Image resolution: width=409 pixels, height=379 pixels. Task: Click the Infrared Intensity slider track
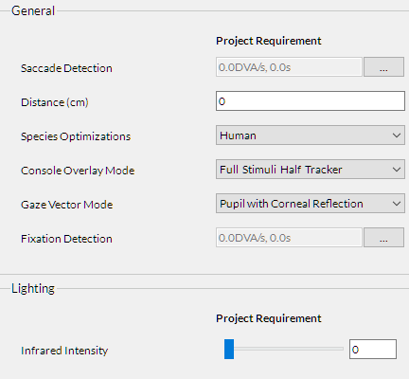pos(284,349)
